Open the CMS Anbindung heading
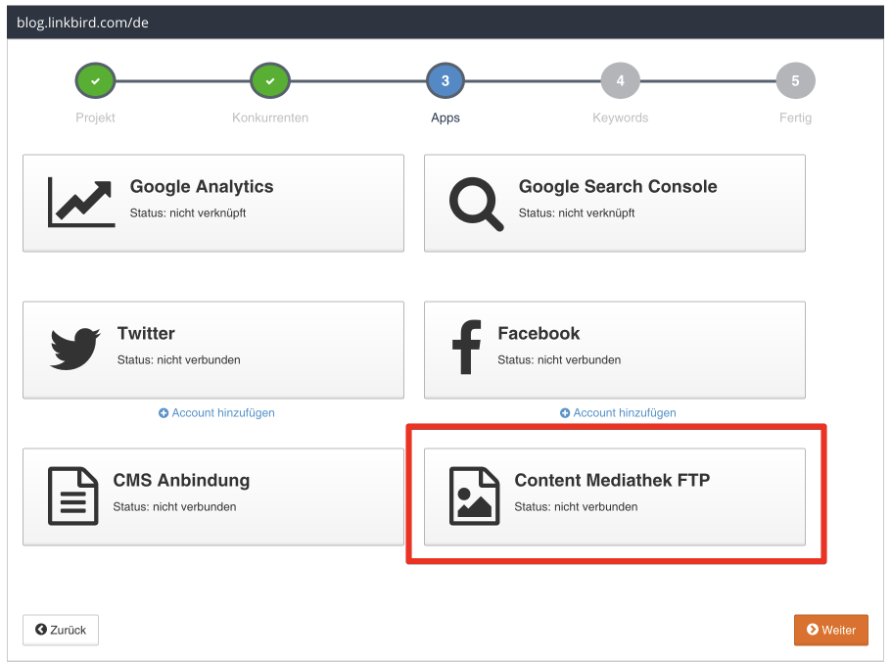891x662 pixels. (x=181, y=480)
